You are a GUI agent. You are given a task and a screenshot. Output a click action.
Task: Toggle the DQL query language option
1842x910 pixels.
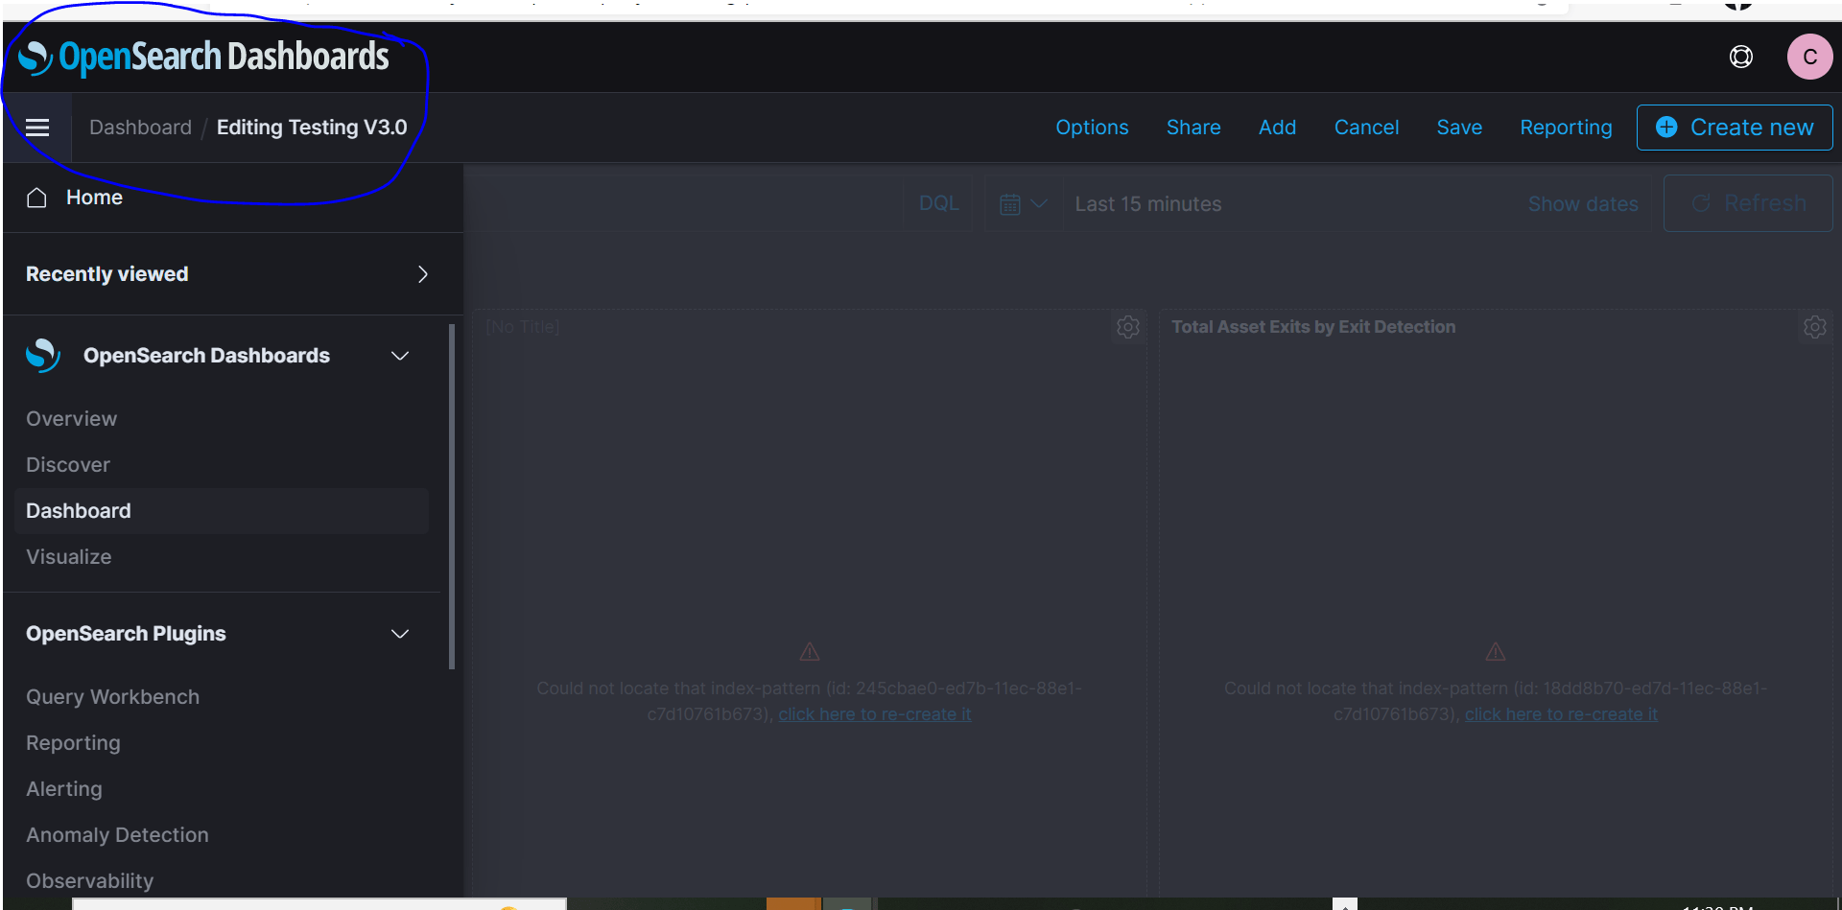click(x=938, y=202)
